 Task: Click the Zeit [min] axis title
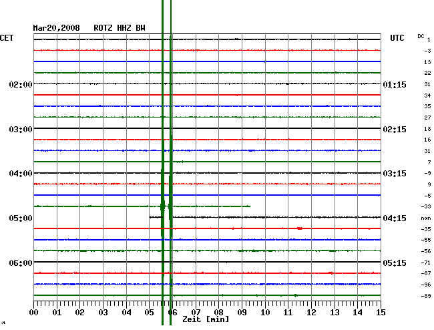tap(206, 319)
